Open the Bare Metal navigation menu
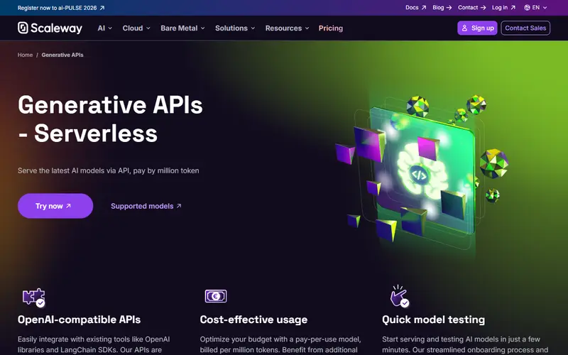 pos(182,28)
